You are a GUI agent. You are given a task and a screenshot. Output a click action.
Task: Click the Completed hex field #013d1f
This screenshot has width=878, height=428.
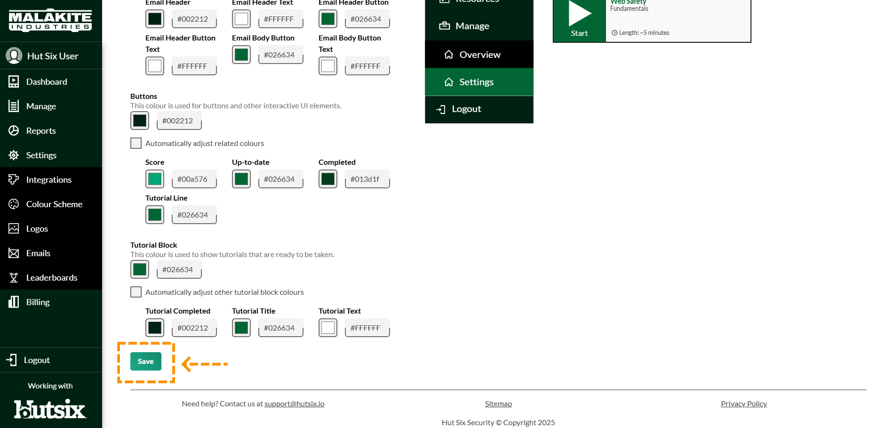[367, 179]
